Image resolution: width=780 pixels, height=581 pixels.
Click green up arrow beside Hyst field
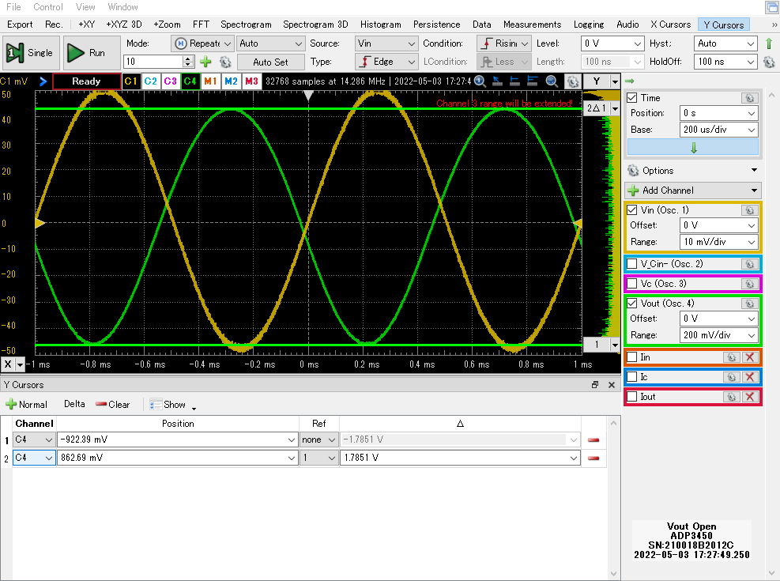(x=768, y=43)
